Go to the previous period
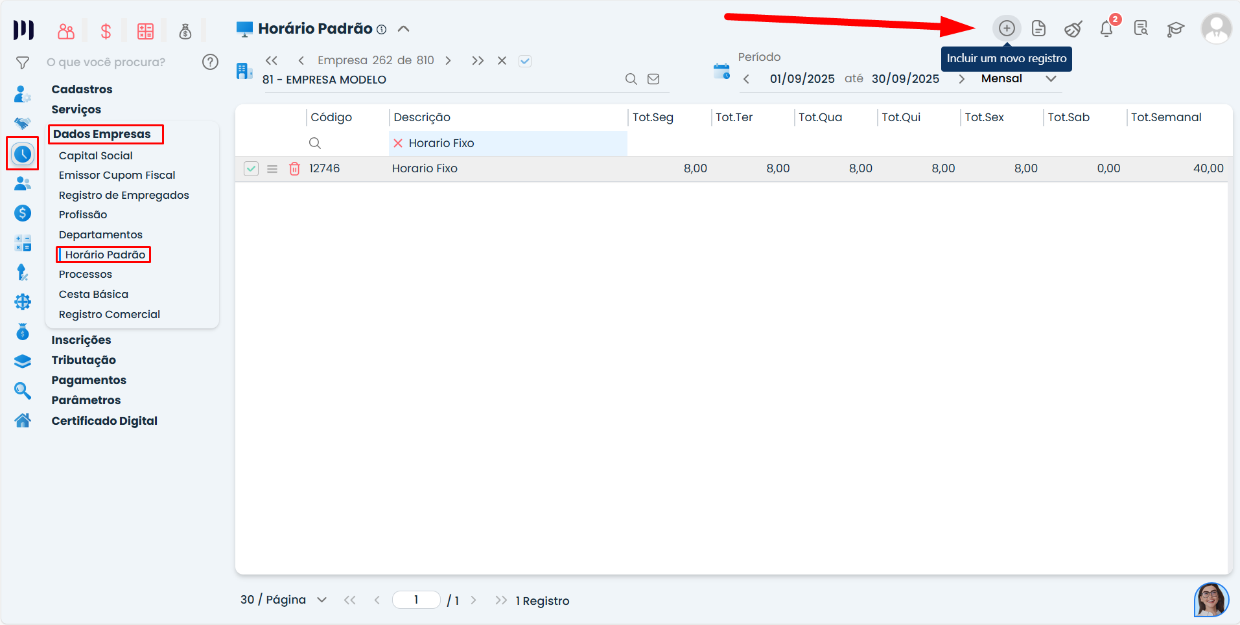This screenshot has width=1240, height=625. pos(746,79)
